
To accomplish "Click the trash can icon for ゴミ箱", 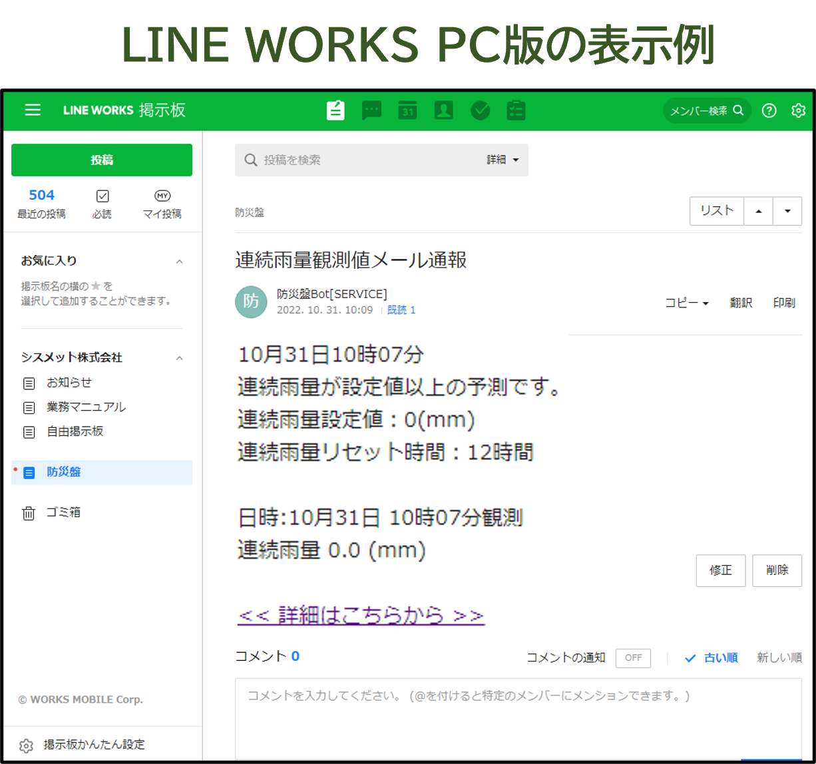I will click(29, 513).
